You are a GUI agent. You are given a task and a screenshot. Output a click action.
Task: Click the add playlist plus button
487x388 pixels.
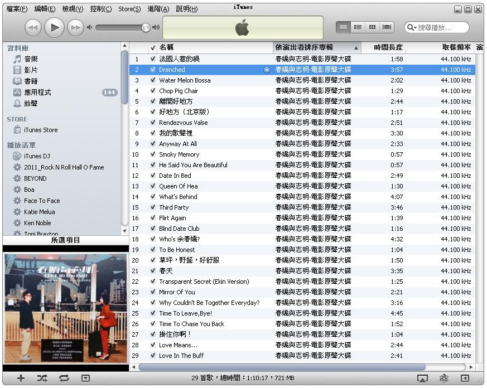(21, 378)
